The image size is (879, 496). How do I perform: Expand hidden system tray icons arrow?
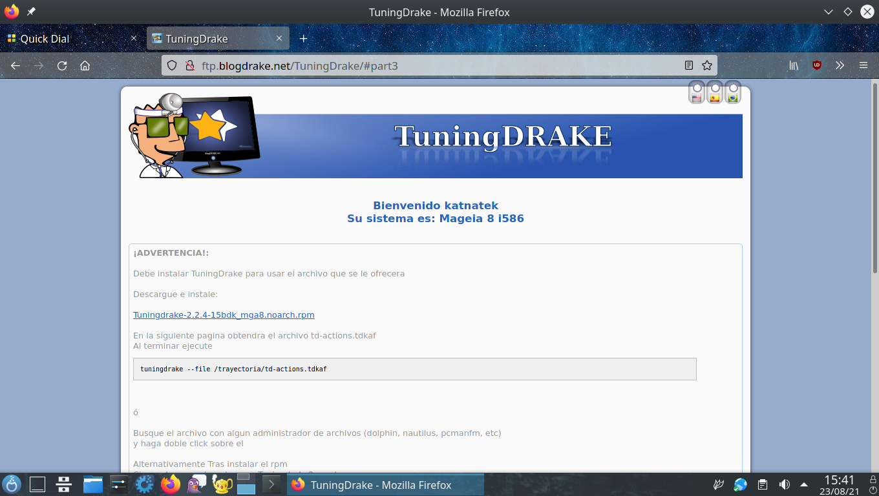pos(804,484)
